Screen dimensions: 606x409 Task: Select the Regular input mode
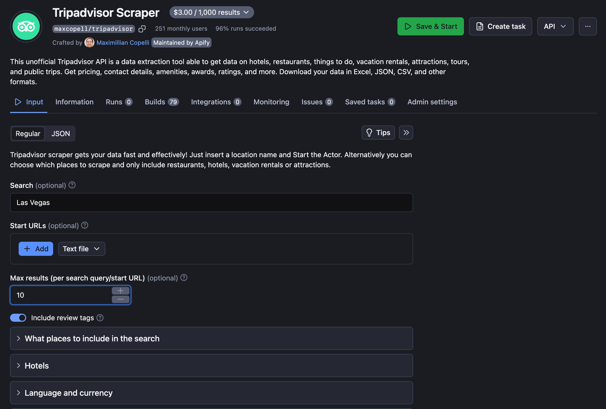[28, 134]
